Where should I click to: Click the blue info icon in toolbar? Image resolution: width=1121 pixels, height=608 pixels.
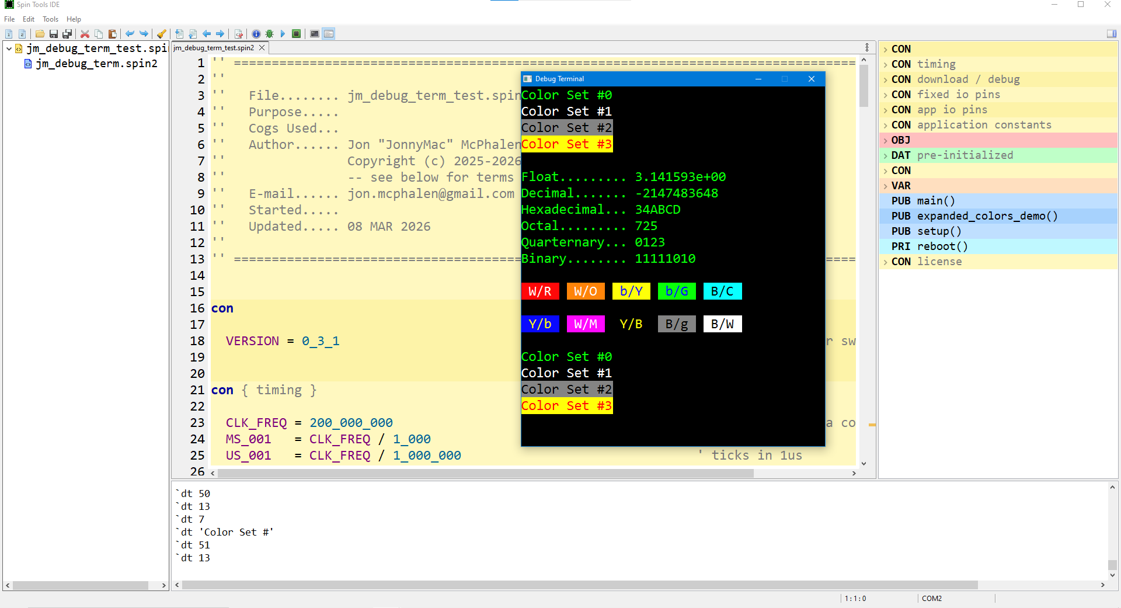(256, 34)
